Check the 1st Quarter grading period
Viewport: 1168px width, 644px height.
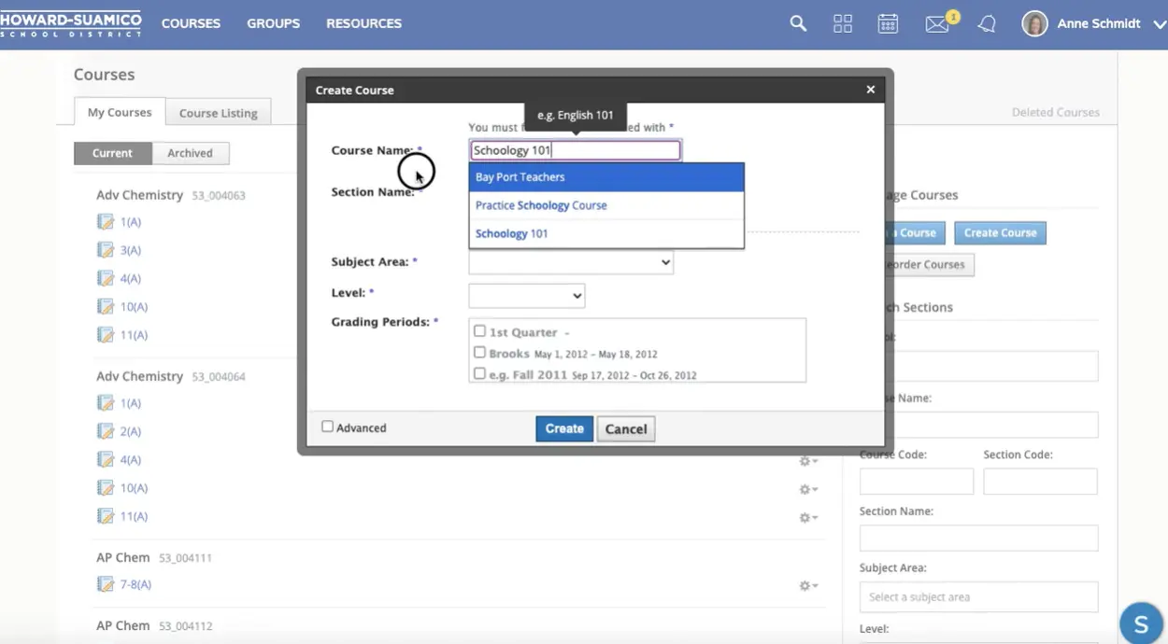[479, 331]
